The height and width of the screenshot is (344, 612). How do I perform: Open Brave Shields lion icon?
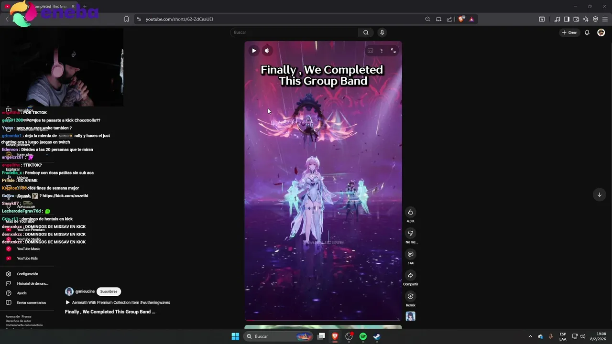461,19
